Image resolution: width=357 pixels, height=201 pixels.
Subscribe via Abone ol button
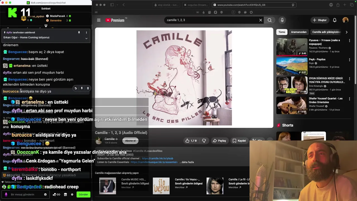click(x=130, y=141)
